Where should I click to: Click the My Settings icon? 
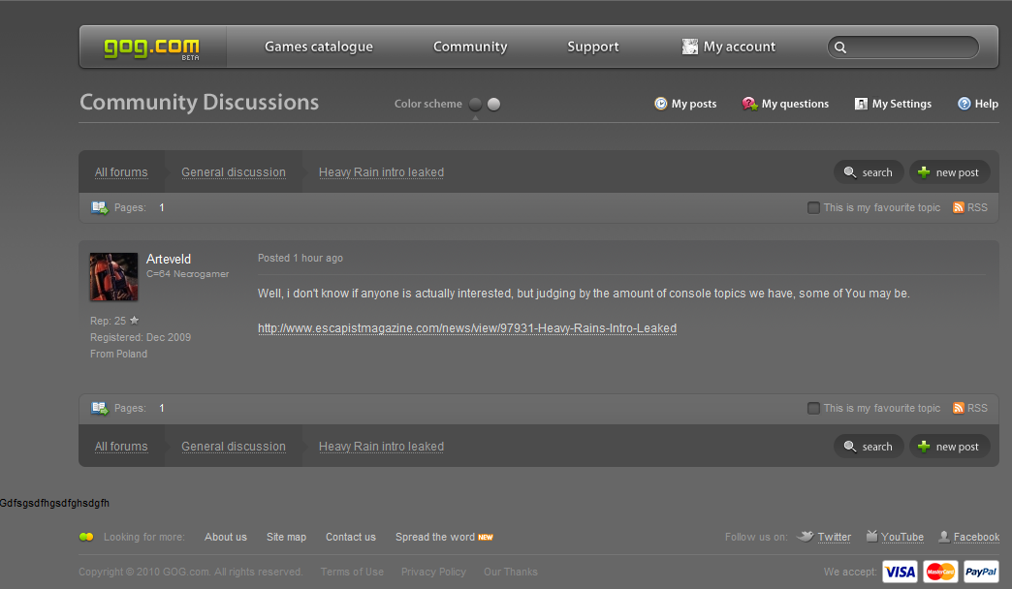(x=861, y=104)
